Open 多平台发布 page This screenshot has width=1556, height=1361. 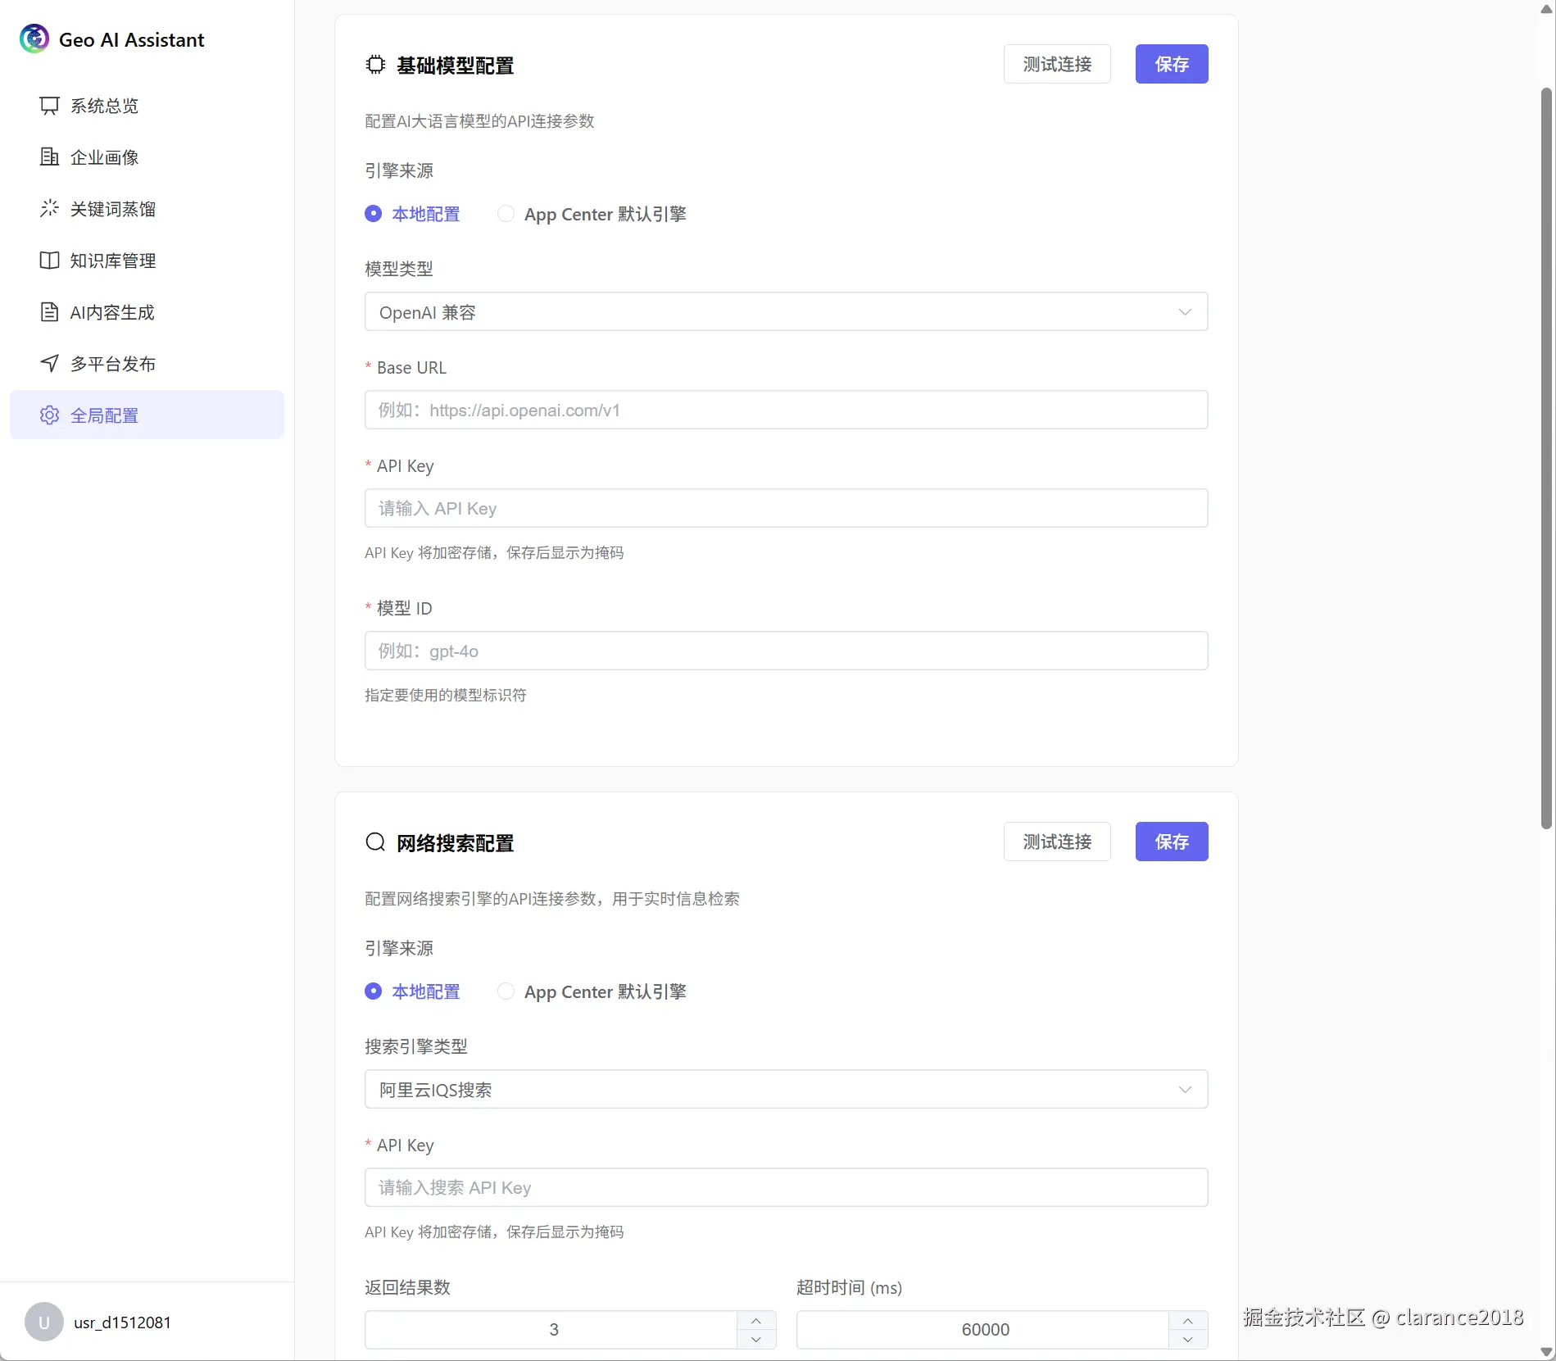(147, 364)
